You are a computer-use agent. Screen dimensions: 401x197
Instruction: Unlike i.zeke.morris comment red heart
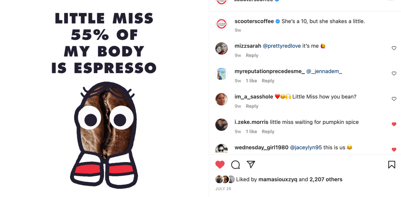pyautogui.click(x=394, y=124)
